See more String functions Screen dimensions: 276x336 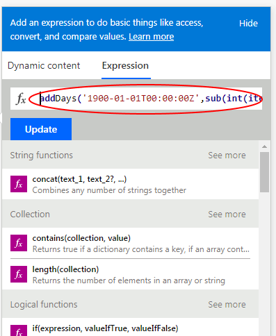click(227, 156)
